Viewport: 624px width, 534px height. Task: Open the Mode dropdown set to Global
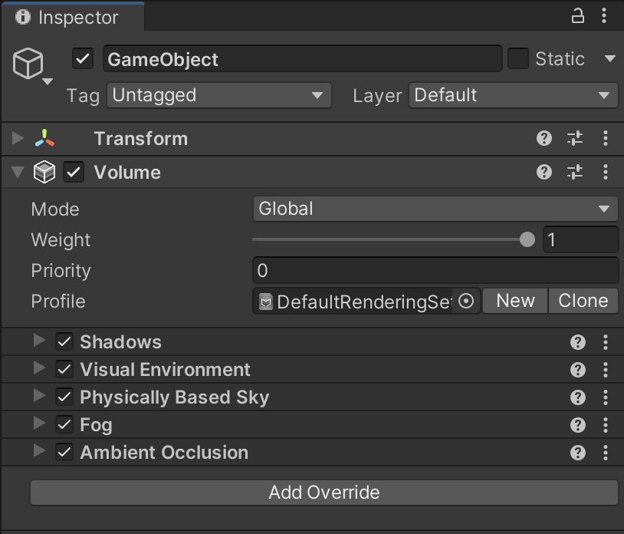point(435,209)
